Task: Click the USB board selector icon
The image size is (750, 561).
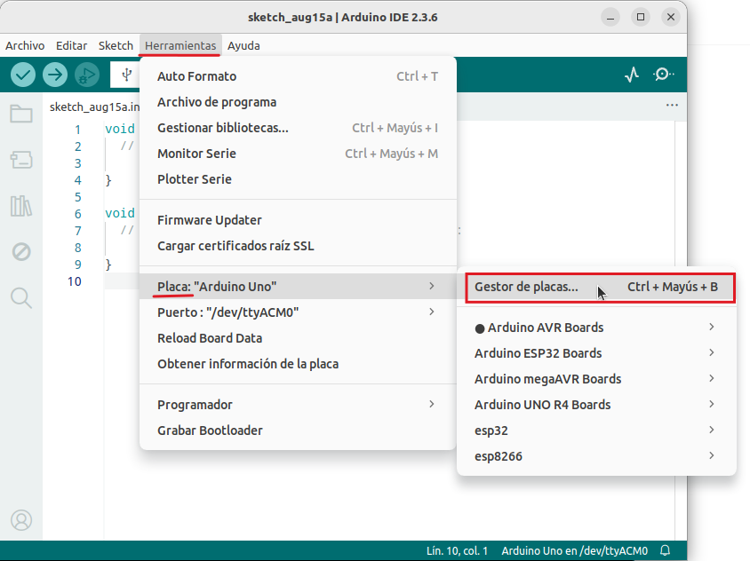Action: coord(126,75)
